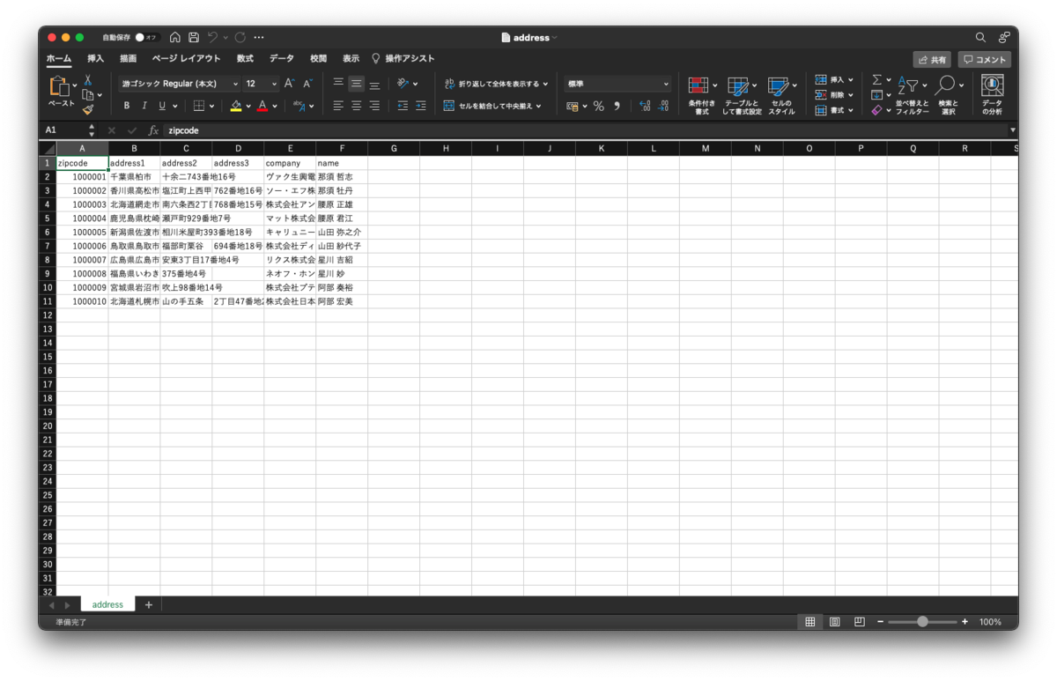Toggle 折り返して全体を表示する wrap text
The width and height of the screenshot is (1057, 681).
click(x=495, y=84)
